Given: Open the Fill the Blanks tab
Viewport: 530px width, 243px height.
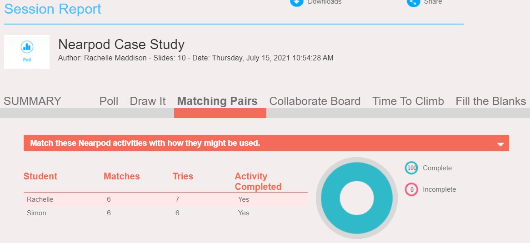Looking at the screenshot, I should pos(491,101).
